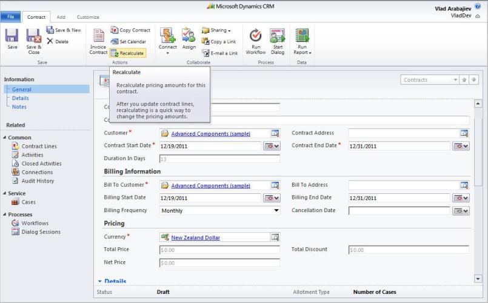Go to the previous record (up arrow)
488x303 pixels.
pyautogui.click(x=464, y=80)
